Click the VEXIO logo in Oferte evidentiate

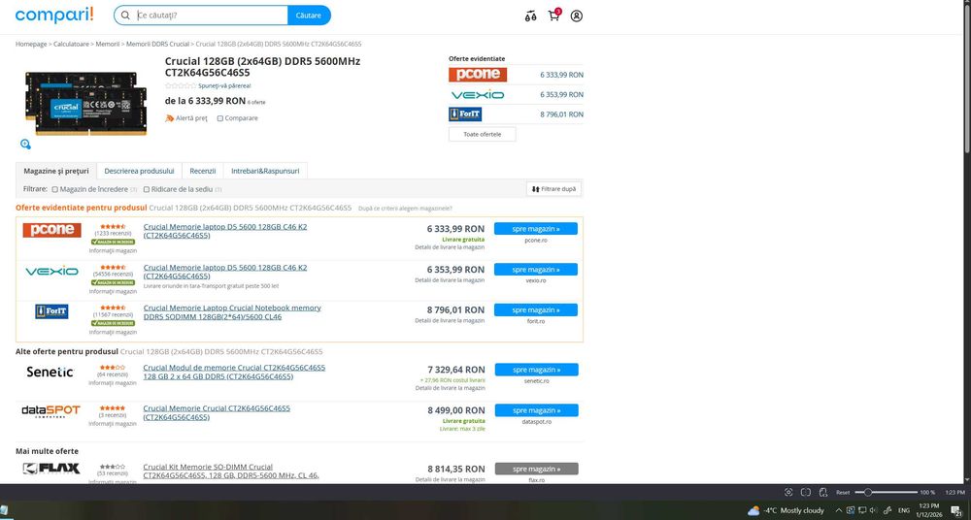pyautogui.click(x=478, y=95)
